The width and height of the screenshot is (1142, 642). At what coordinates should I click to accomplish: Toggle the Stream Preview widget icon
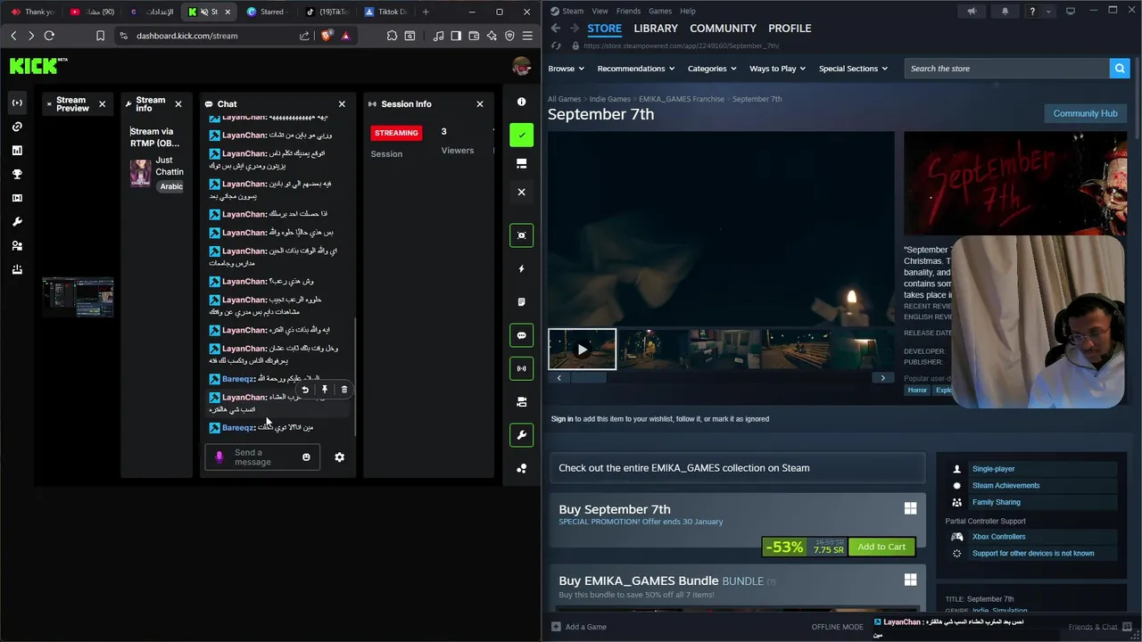tap(522, 235)
